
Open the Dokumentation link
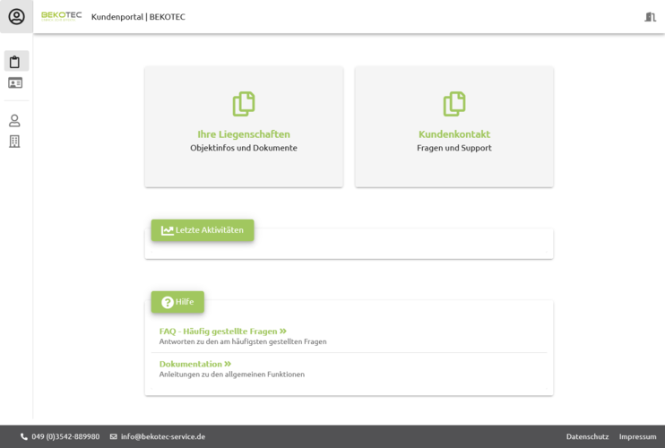point(194,364)
